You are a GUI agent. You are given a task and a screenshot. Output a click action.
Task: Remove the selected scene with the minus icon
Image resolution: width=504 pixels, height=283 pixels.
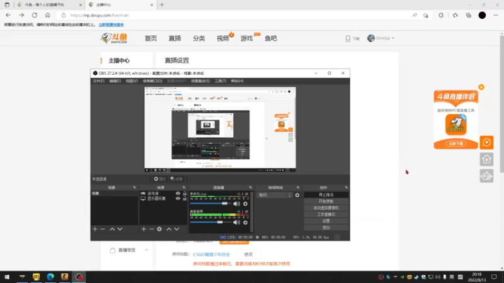[103, 229]
